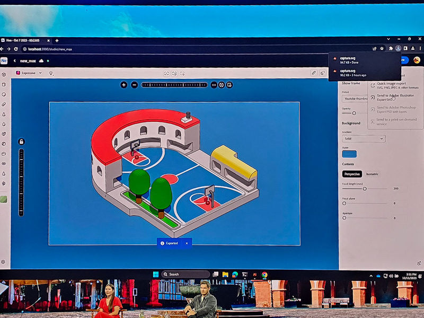Select the cylinder shape tool
The height and width of the screenshot is (318, 424).
[4, 84]
